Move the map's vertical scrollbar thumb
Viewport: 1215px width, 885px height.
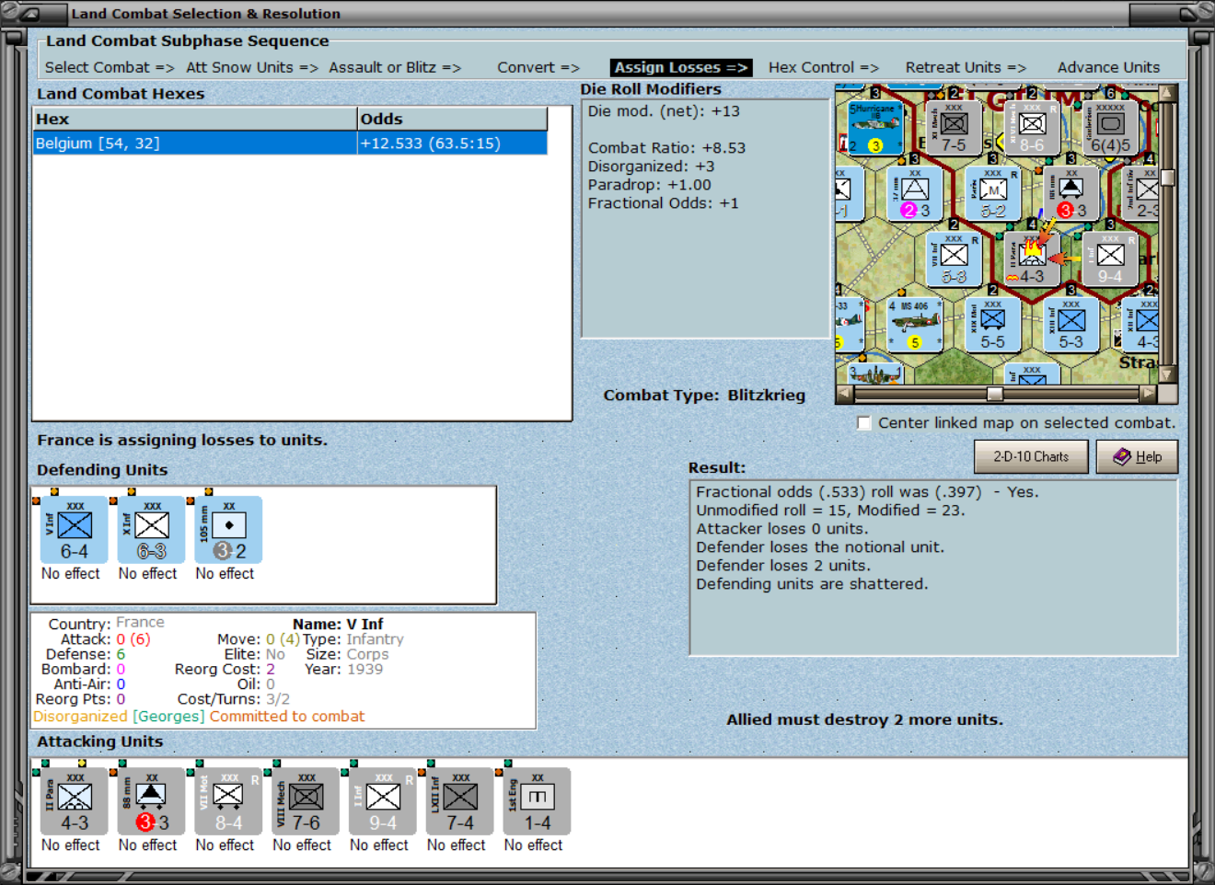(1168, 178)
